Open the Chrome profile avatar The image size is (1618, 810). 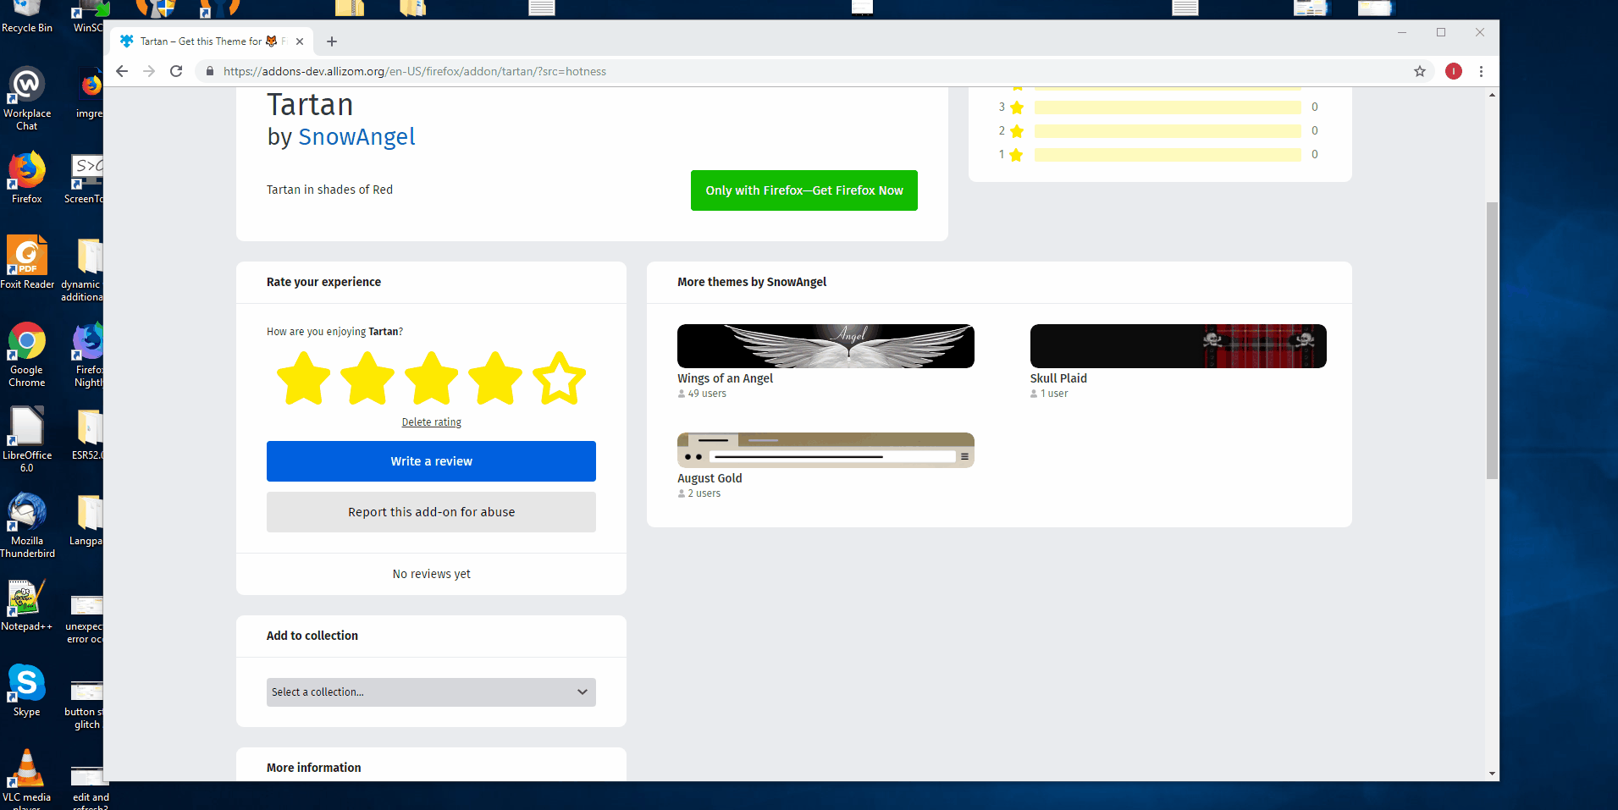[1454, 71]
